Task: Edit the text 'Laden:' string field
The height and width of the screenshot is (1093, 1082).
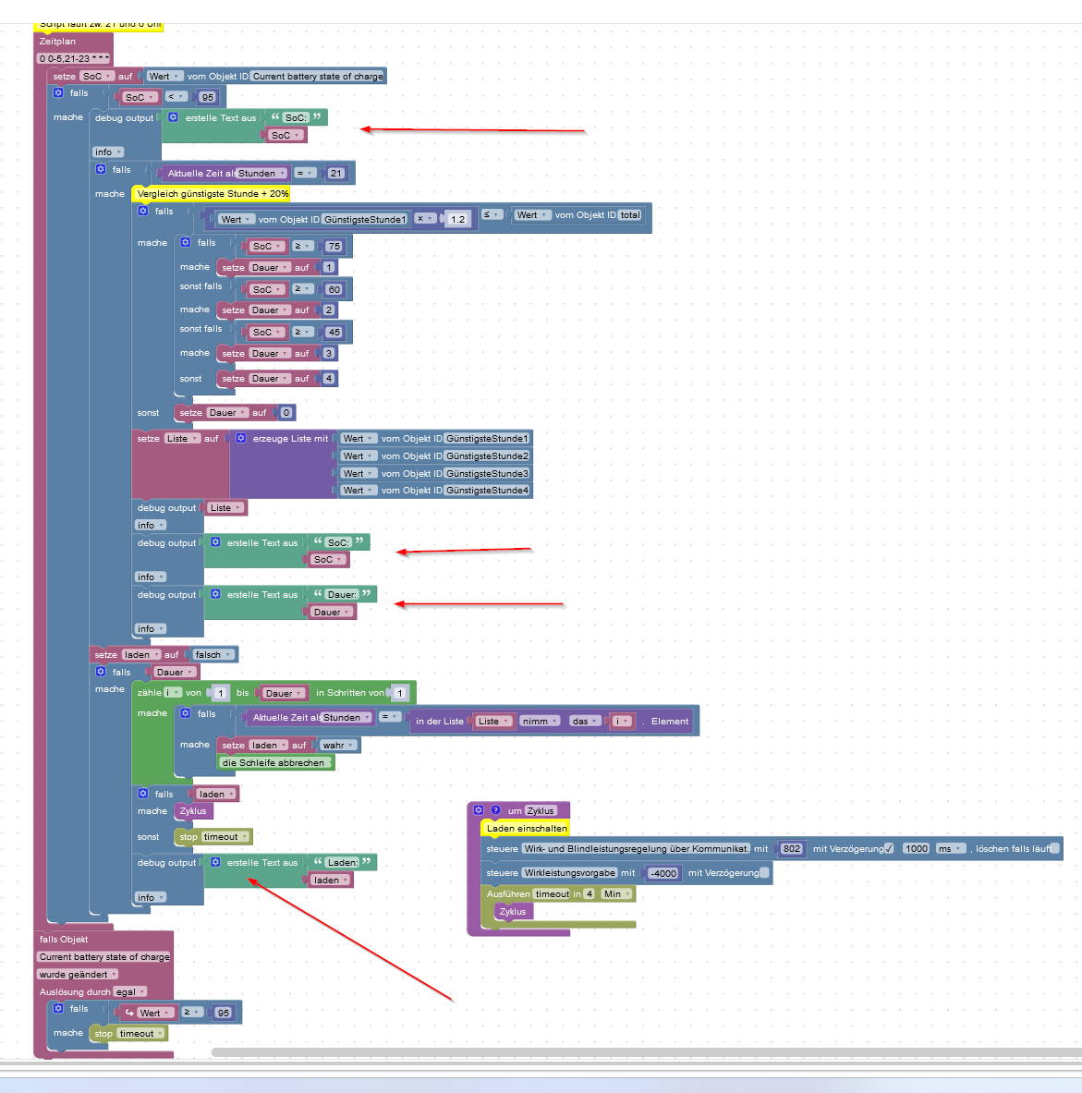Action: click(x=342, y=862)
